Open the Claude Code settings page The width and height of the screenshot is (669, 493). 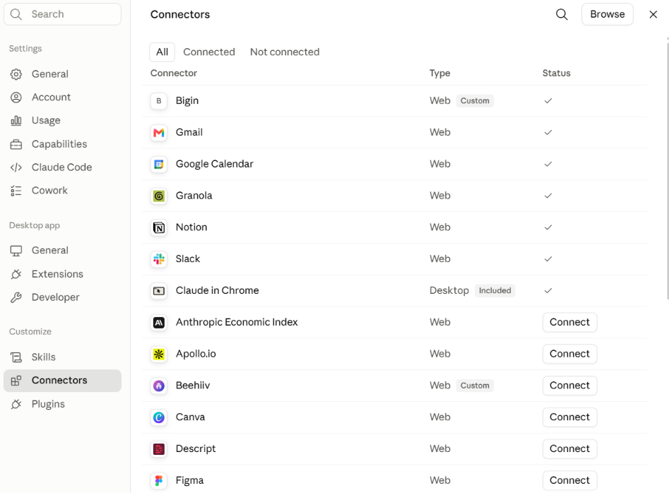(62, 167)
